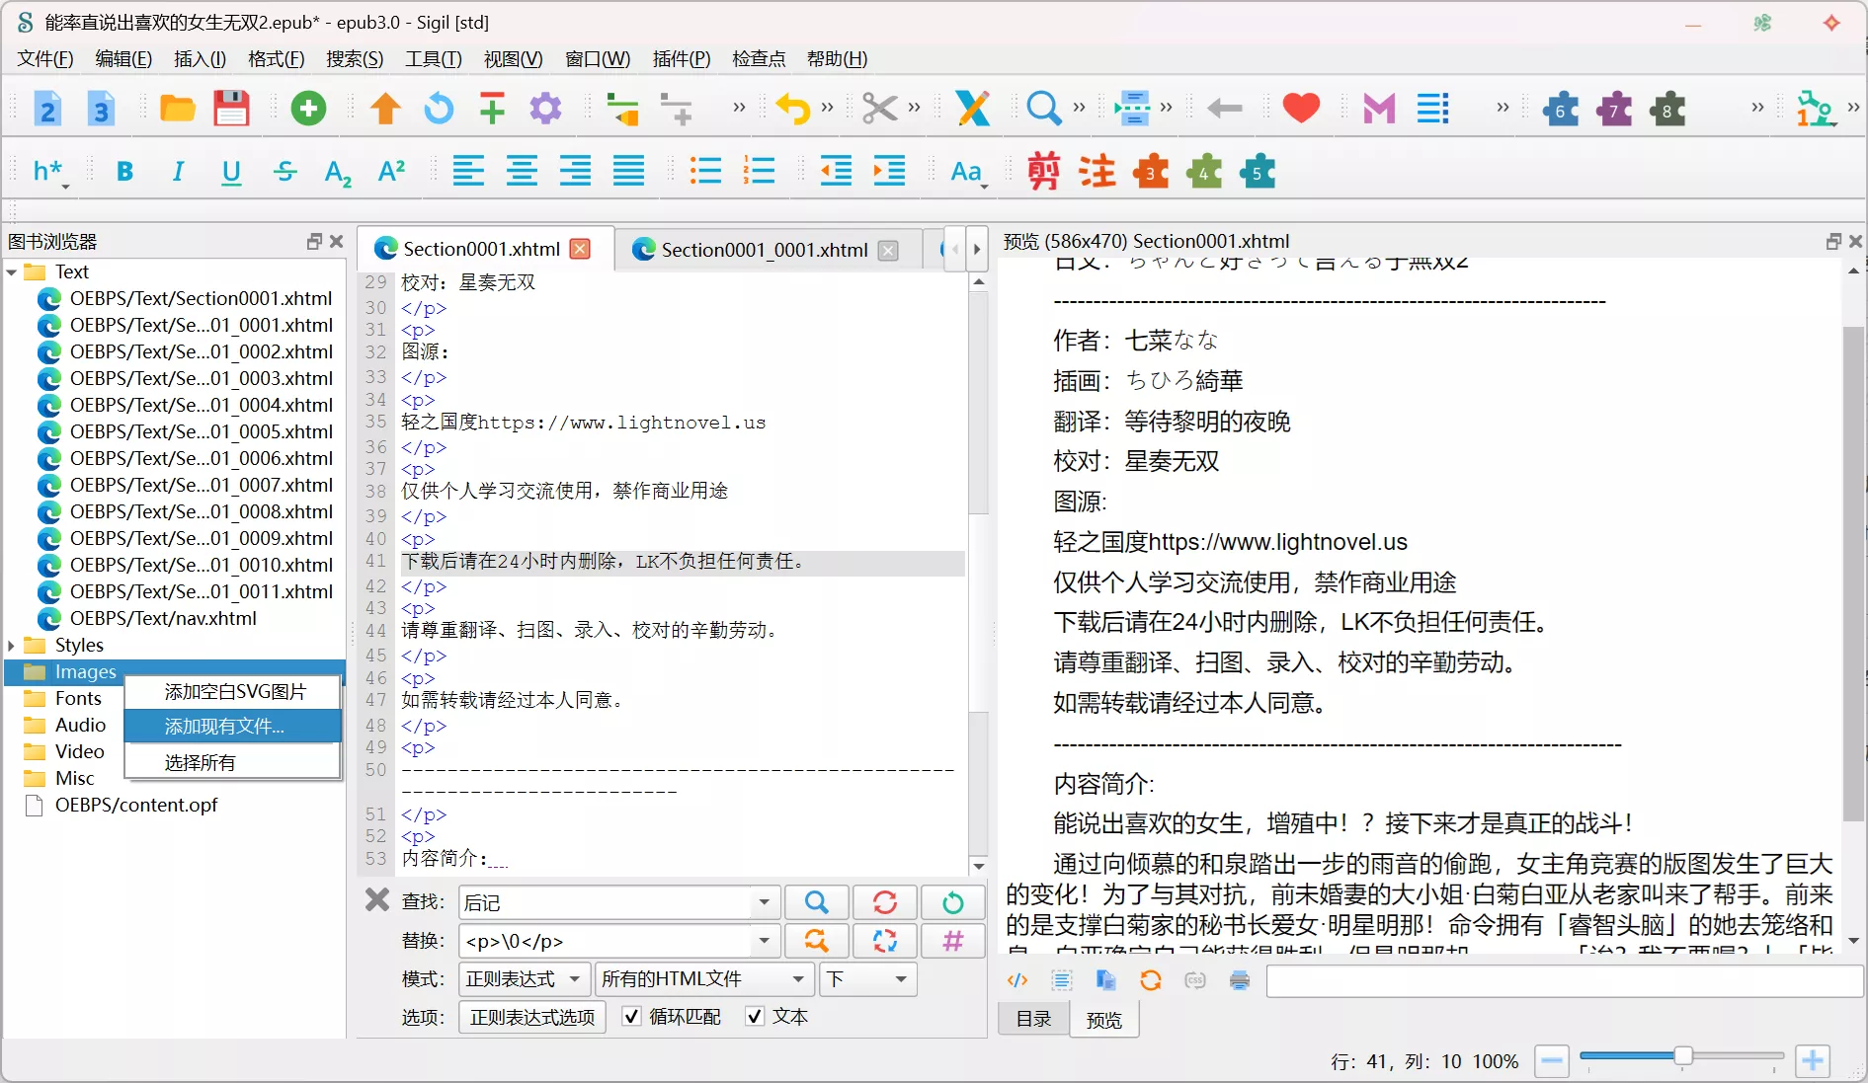Image resolution: width=1868 pixels, height=1083 pixels.
Task: Click the red Save floppy disk icon
Action: 231,109
